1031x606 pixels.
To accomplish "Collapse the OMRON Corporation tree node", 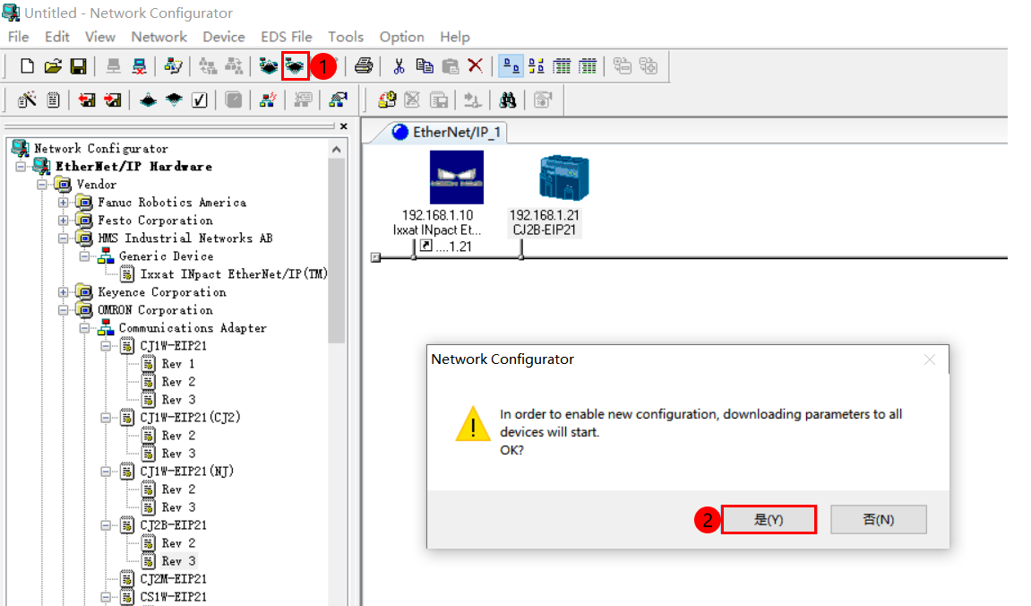I will point(63,309).
